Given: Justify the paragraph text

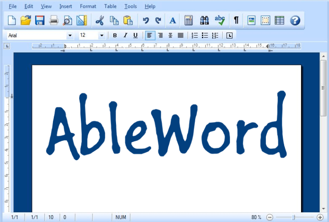Looking at the screenshot, I should tap(181, 36).
